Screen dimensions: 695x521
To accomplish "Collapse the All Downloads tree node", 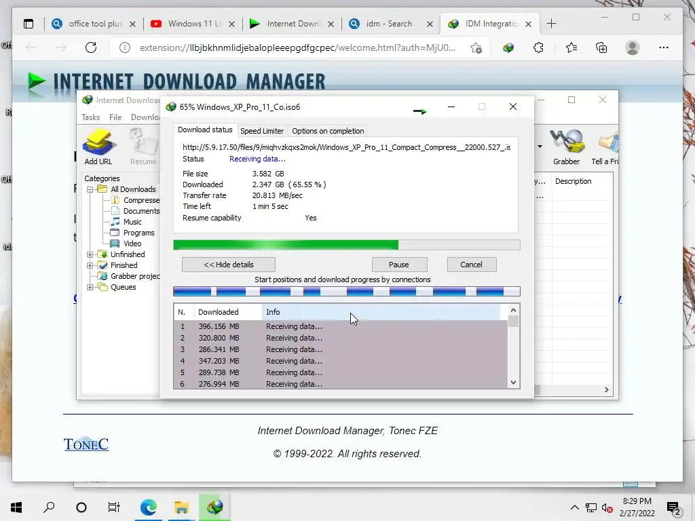I will tap(90, 190).
